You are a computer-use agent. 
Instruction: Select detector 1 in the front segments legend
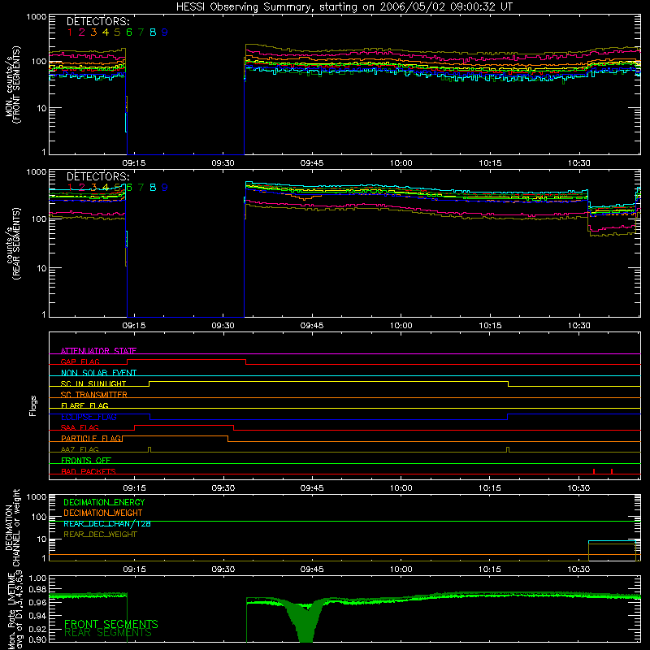coord(70,32)
